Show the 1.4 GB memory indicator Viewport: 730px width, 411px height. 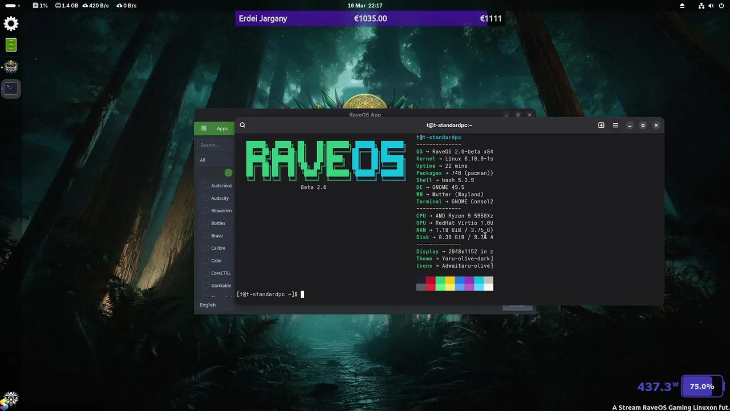click(x=67, y=5)
